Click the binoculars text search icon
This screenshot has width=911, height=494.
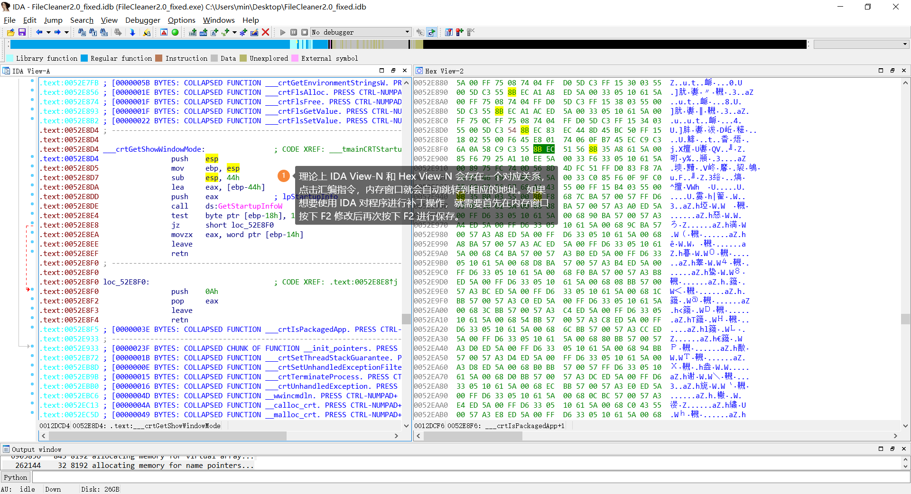pyautogui.click(x=93, y=32)
